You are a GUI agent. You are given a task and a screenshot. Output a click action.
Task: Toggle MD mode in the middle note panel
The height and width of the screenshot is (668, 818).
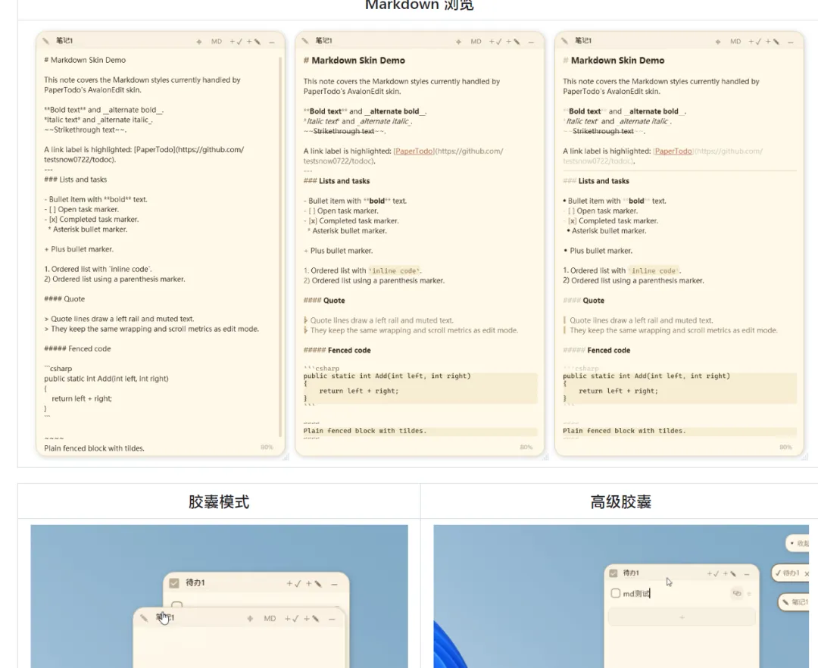coord(476,42)
